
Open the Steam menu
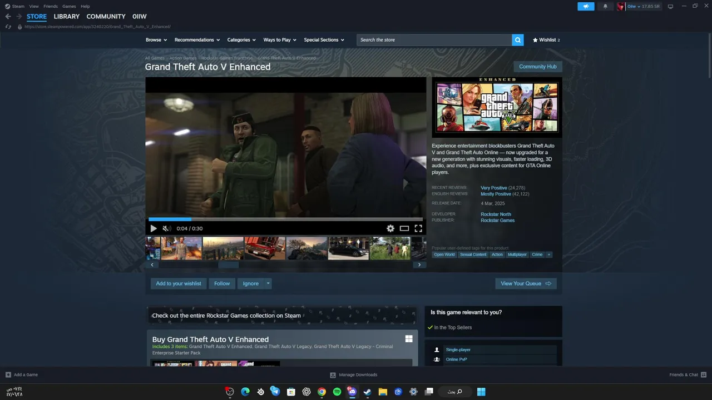click(18, 6)
